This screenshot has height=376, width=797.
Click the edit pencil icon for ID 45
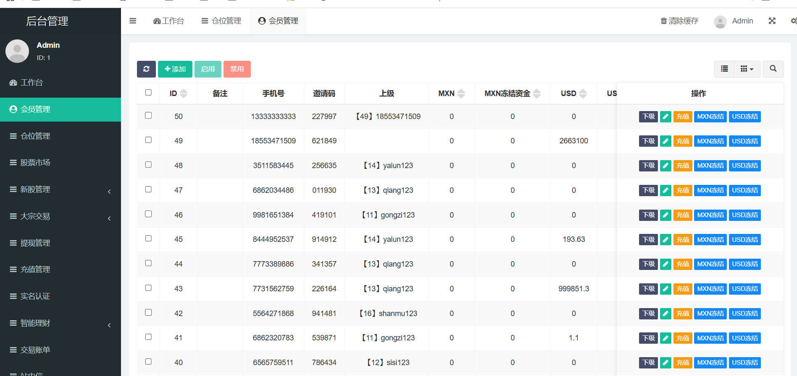(665, 240)
